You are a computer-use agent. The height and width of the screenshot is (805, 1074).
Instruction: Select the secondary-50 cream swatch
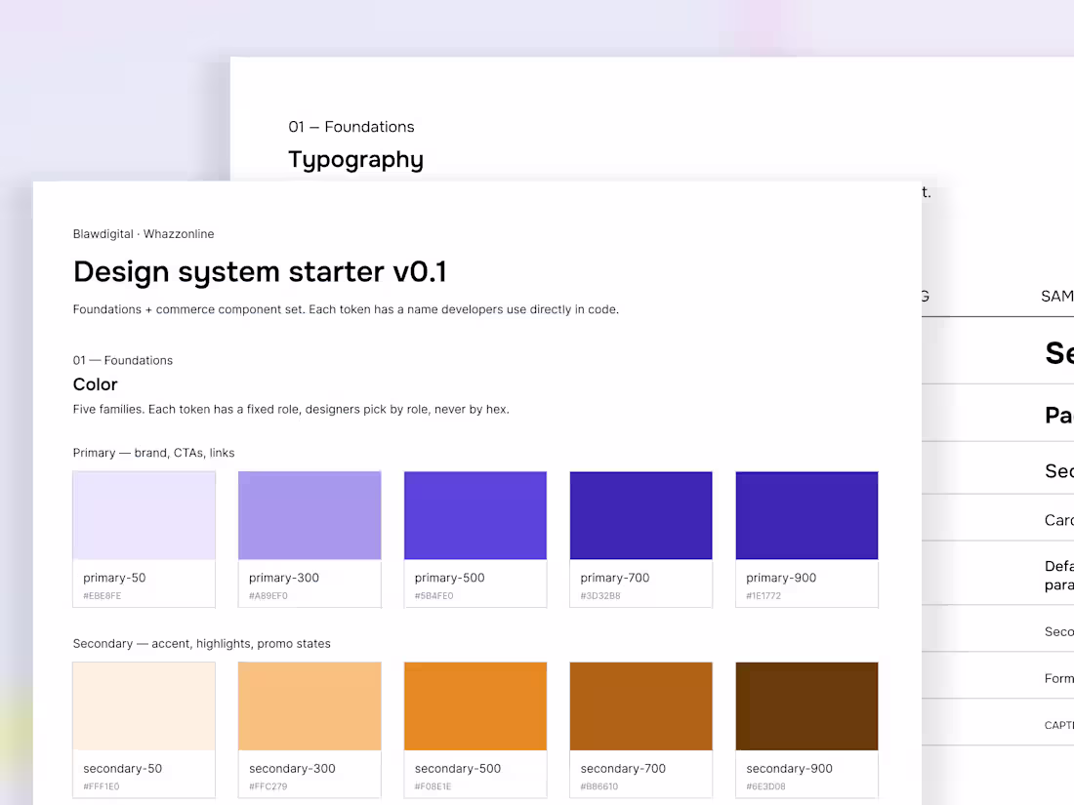pyautogui.click(x=144, y=706)
